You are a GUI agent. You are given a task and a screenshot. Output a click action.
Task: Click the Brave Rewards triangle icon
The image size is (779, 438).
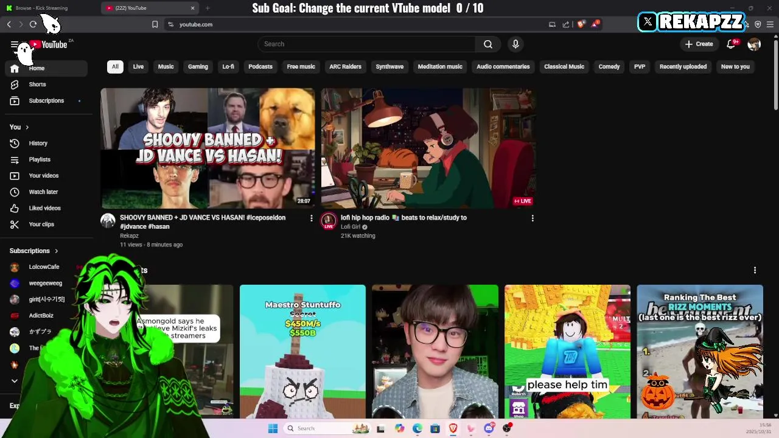[x=595, y=24]
